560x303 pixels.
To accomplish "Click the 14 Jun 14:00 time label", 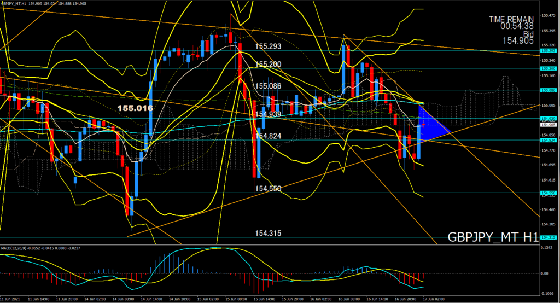I will (151, 299).
